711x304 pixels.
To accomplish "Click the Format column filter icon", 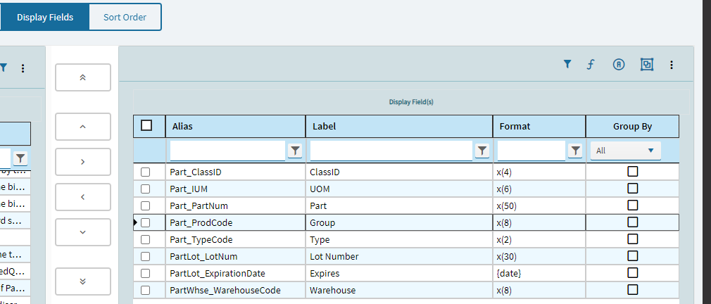I will tap(576, 151).
